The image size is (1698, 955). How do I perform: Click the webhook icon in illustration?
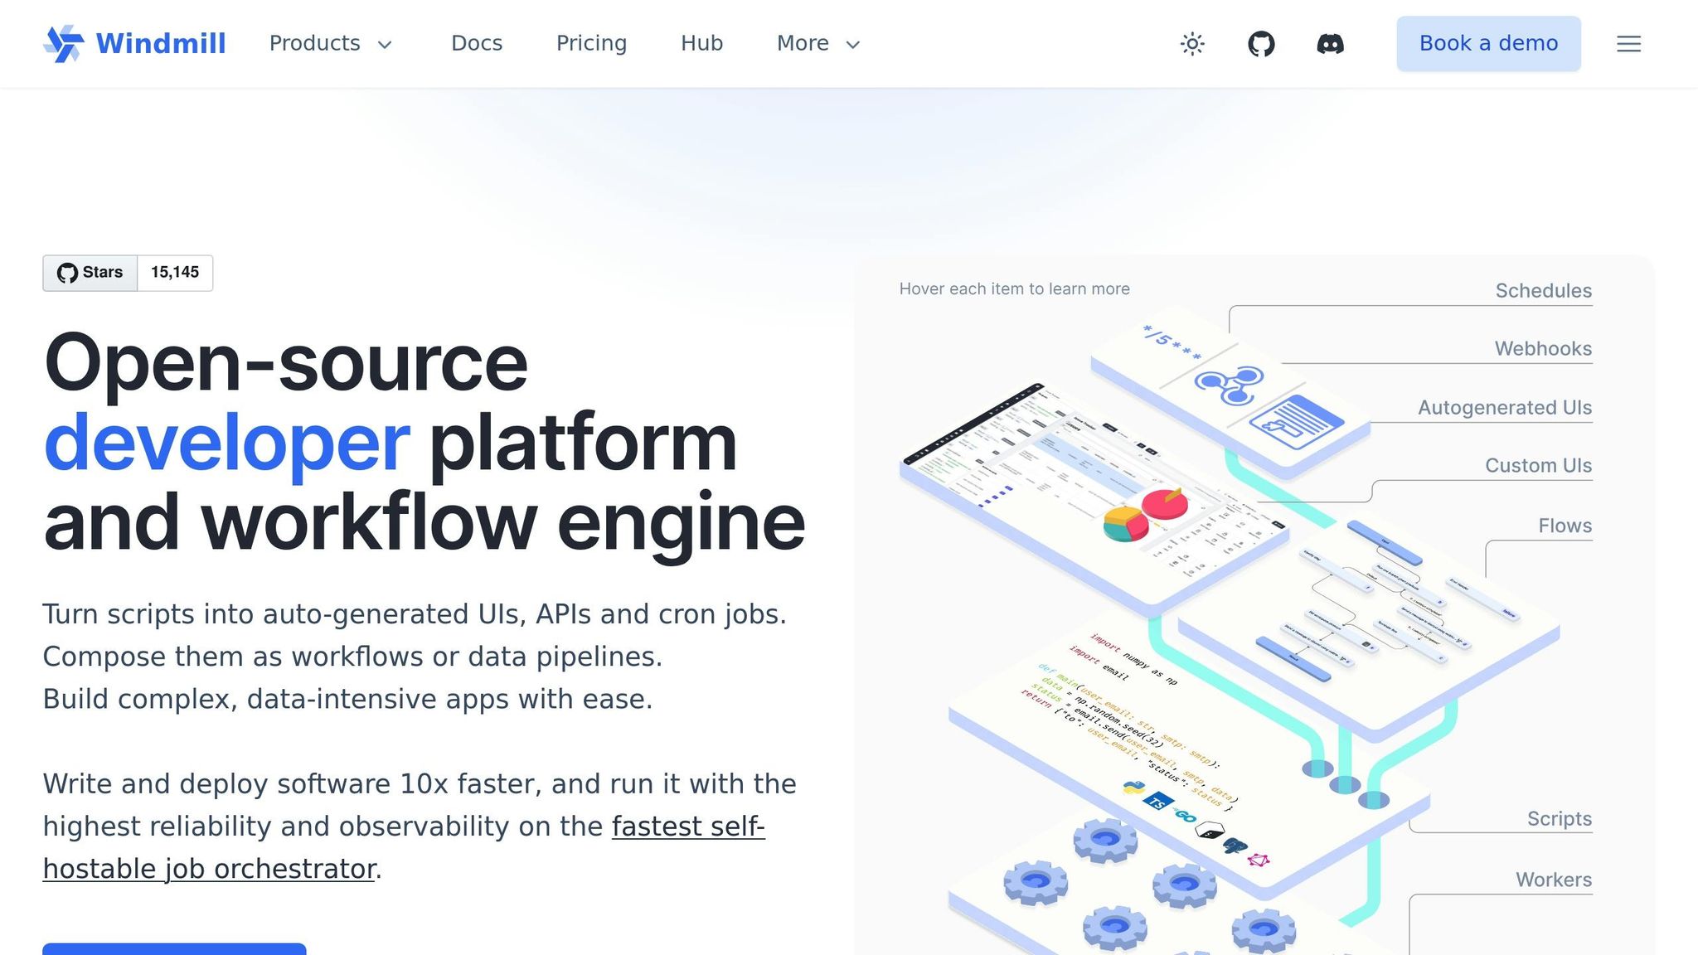coord(1229,385)
